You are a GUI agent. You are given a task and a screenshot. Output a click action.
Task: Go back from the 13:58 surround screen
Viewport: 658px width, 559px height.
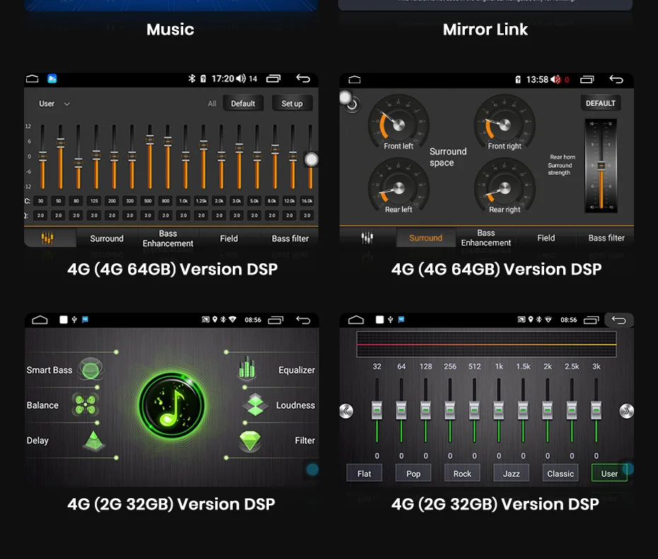click(616, 79)
